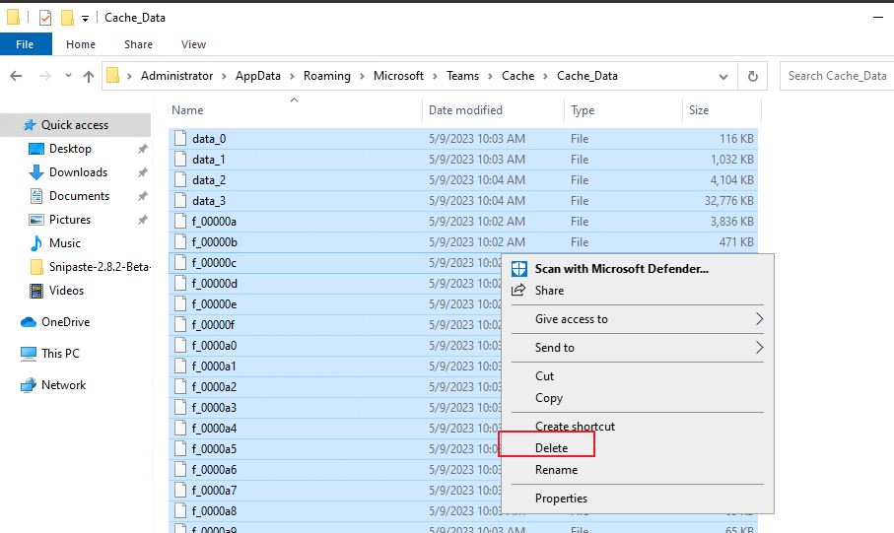Select the data_0 file
894x533 pixels.
(463, 139)
